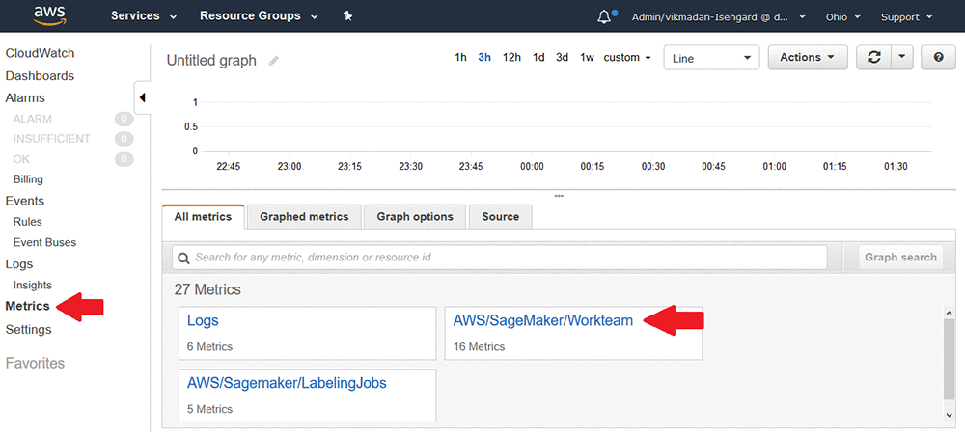The image size is (965, 438).
Task: Select Metrics in the sidebar
Action: (x=28, y=306)
